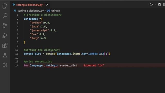
Task: Click the comment '# creating a dictinonary'
Action: coord(43,15)
